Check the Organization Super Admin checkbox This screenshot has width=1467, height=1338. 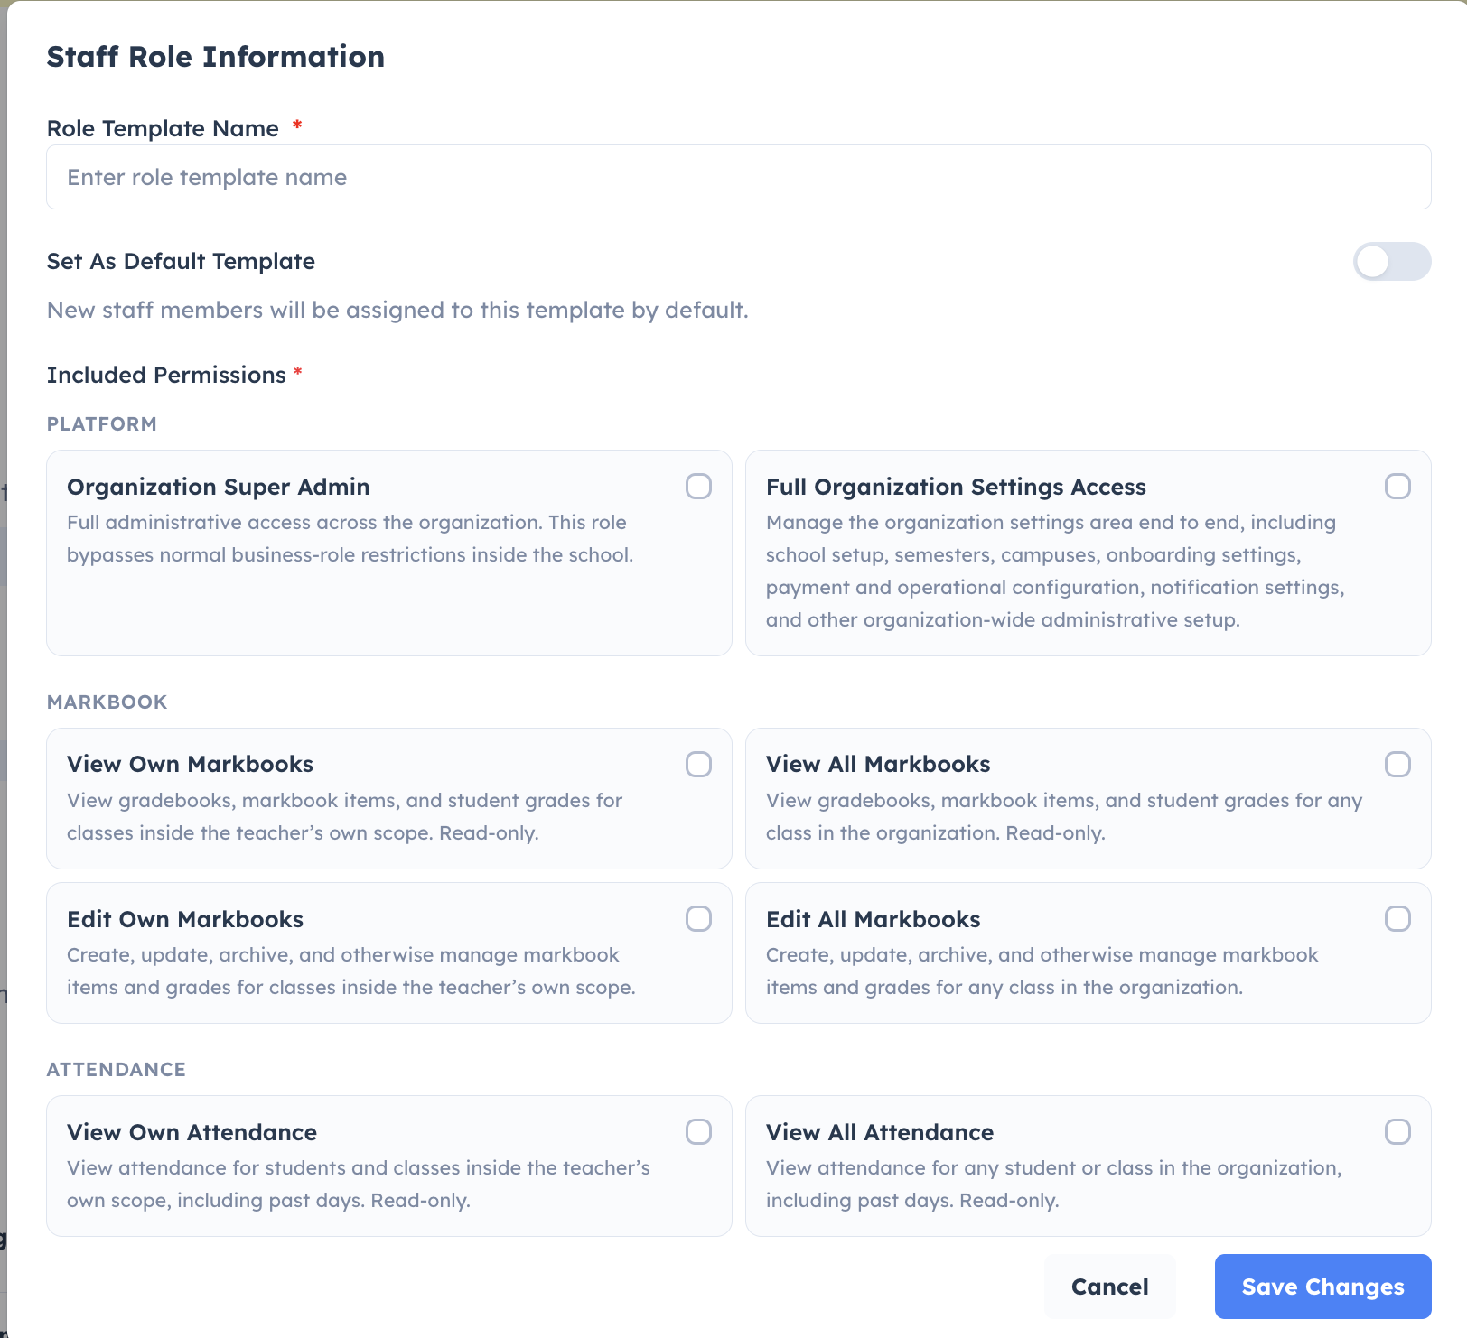point(698,487)
